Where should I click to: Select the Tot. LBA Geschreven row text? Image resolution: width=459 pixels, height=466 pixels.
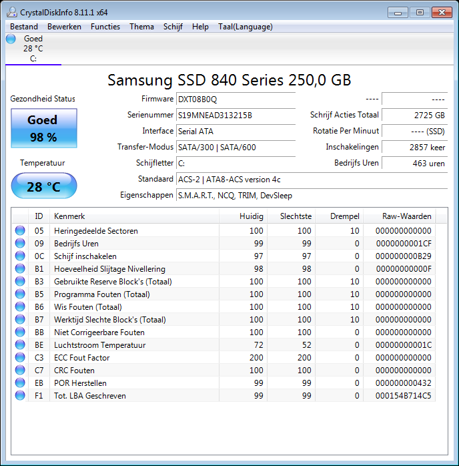(90, 396)
